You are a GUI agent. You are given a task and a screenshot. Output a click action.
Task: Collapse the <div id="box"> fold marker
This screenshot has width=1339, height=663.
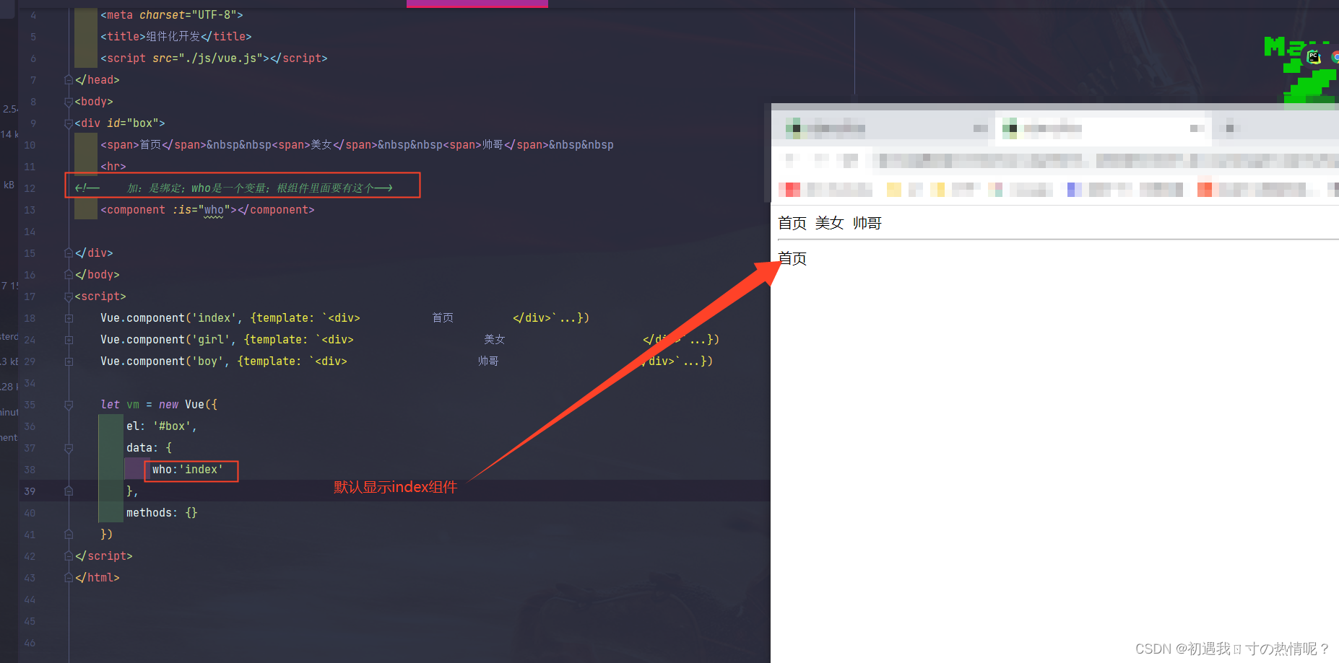(69, 123)
